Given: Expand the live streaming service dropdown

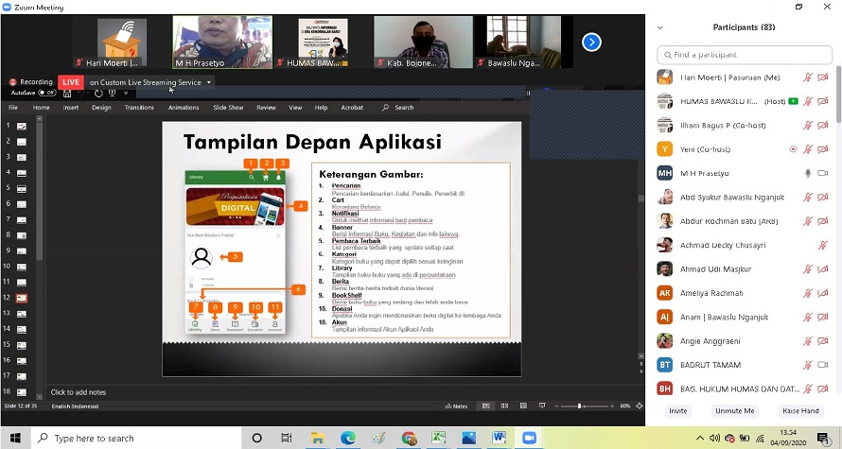Looking at the screenshot, I should (209, 82).
